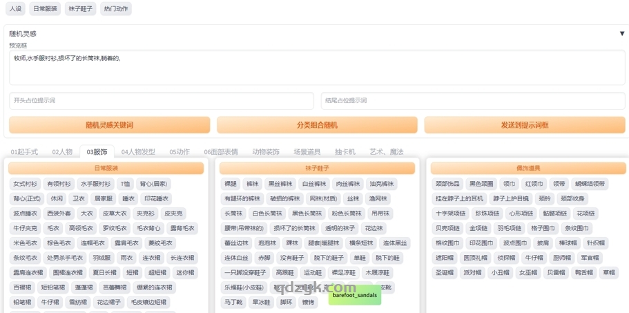Select the 女巫帽 tag
This screenshot has height=313, width=629.
pos(528,273)
